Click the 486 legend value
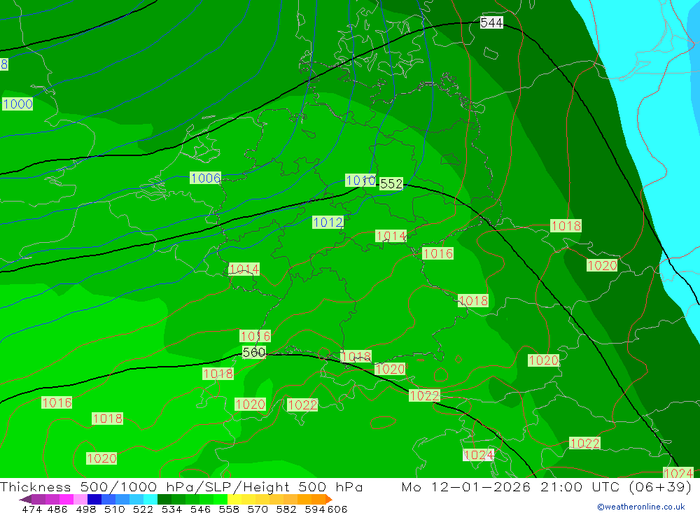700x513 pixels. 57,509
